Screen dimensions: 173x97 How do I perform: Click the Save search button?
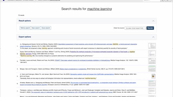coord(46,28)
